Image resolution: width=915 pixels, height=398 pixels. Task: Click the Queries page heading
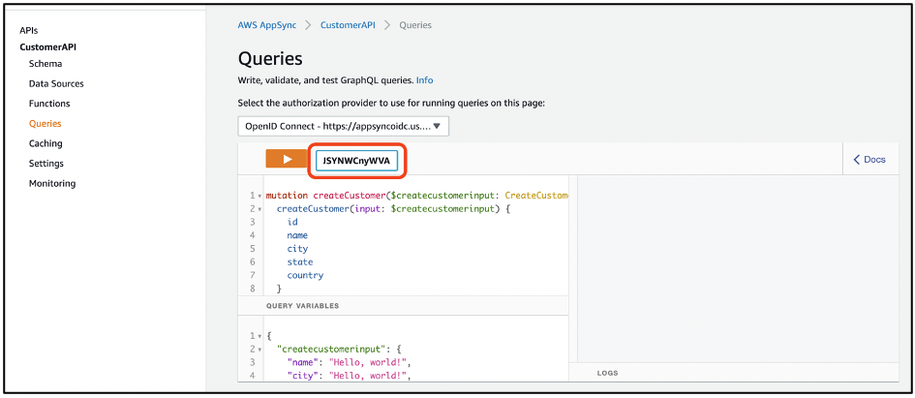tap(270, 58)
